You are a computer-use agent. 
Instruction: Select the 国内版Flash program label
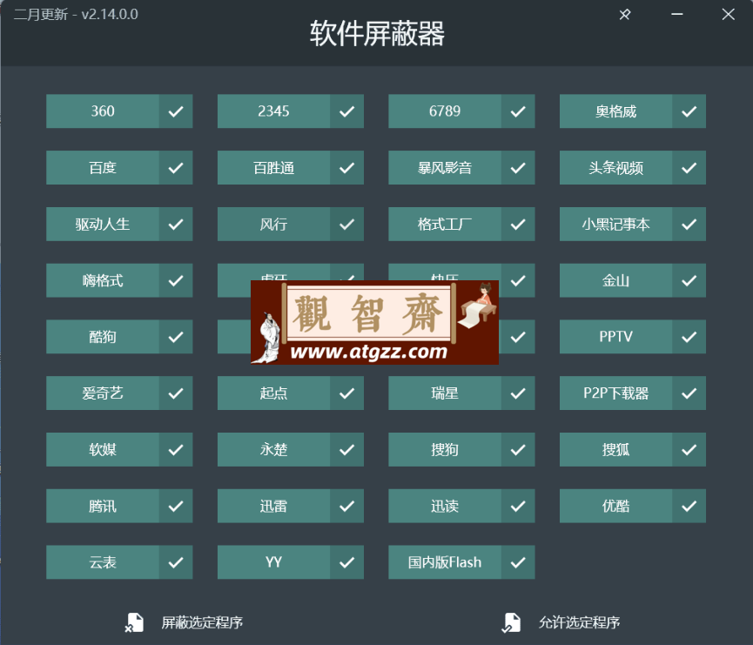[x=445, y=562]
